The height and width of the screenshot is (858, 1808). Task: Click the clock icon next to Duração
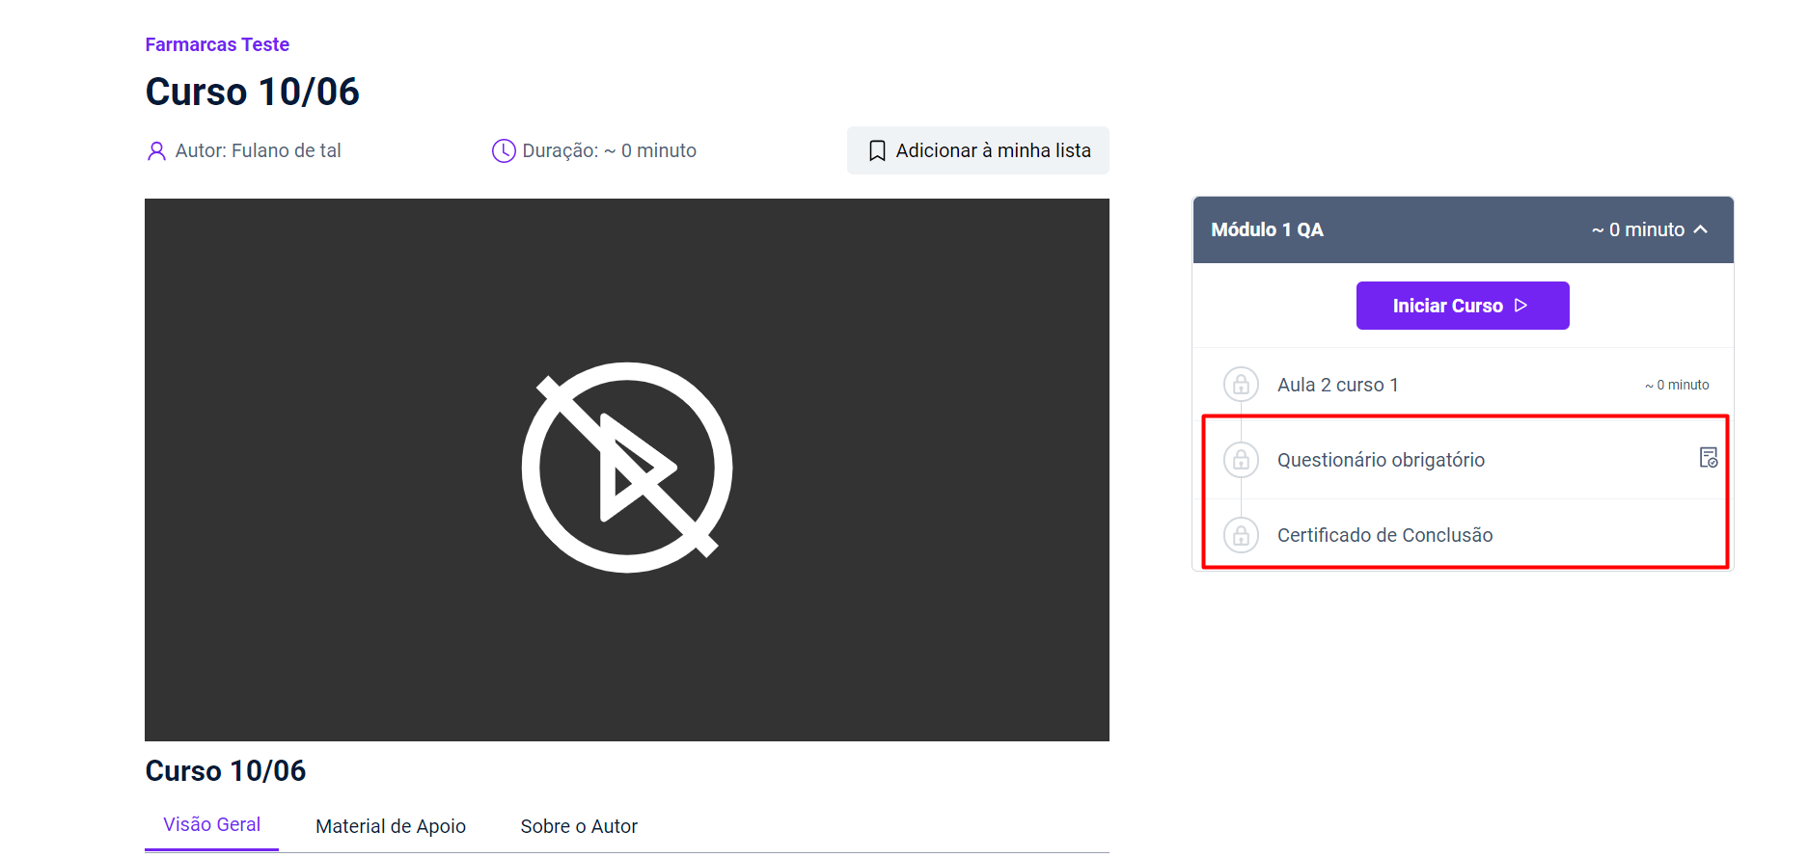click(504, 151)
